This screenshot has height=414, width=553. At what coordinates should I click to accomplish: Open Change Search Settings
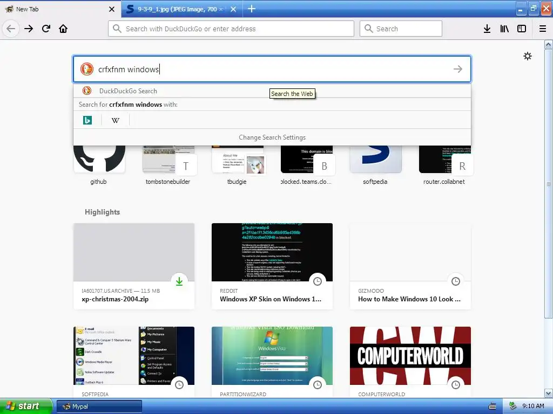272,137
